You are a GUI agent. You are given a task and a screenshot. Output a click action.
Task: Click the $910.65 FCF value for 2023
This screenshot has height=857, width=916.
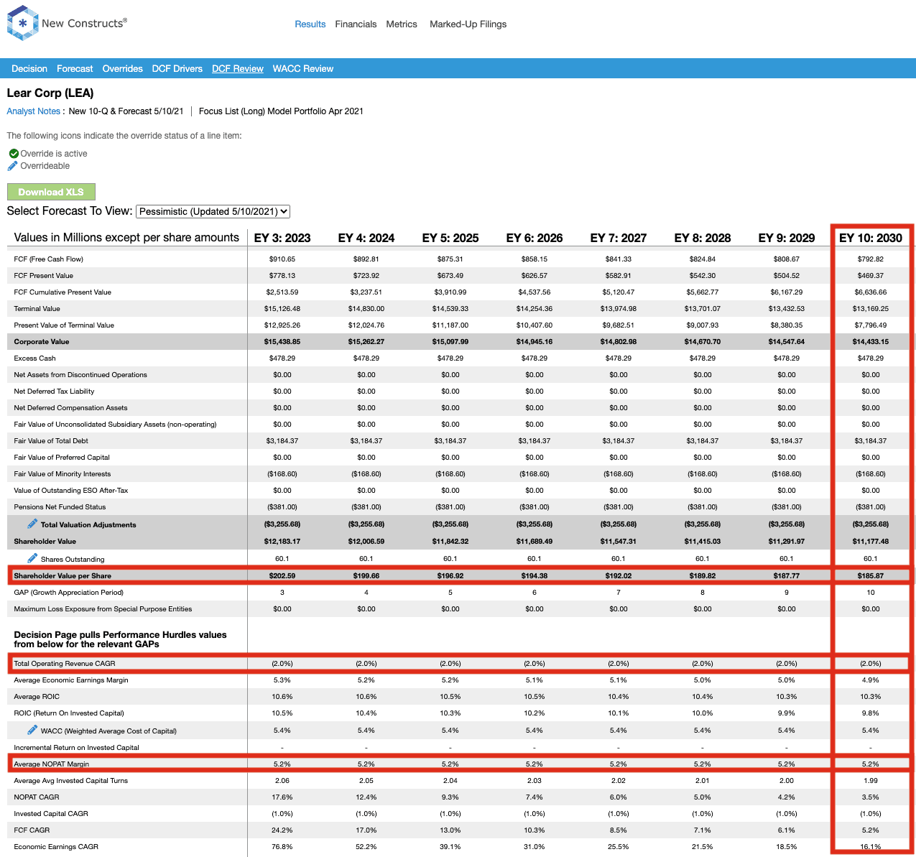[x=282, y=259]
